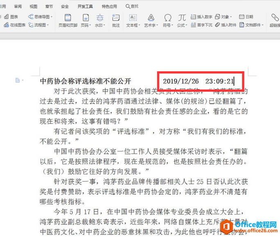Image resolution: width=280 pixels, height=237 pixels.
Task: Expand the 文本框 dropdown arrow
Action: (140, 25)
